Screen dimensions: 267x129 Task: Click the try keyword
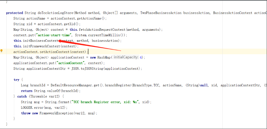pos(16,80)
